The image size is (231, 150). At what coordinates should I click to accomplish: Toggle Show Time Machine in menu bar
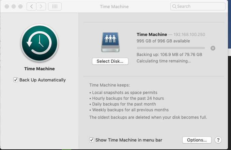pos(92,140)
